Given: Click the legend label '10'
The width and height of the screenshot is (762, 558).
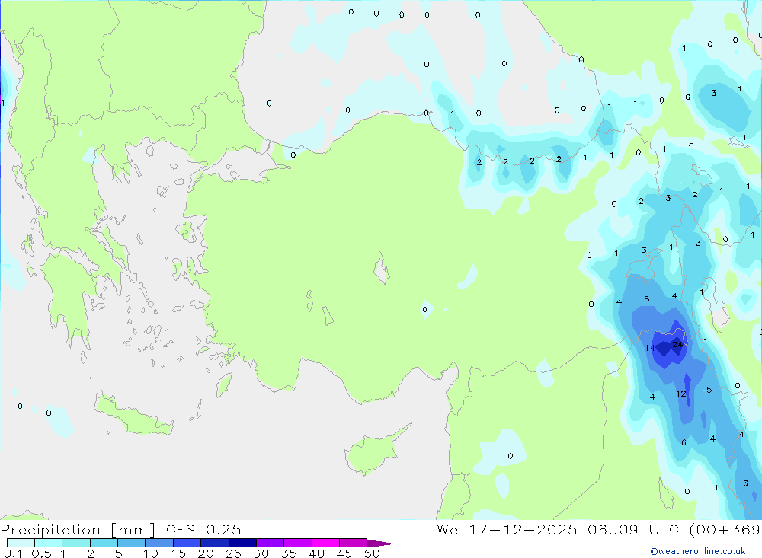Looking at the screenshot, I should (151, 553).
